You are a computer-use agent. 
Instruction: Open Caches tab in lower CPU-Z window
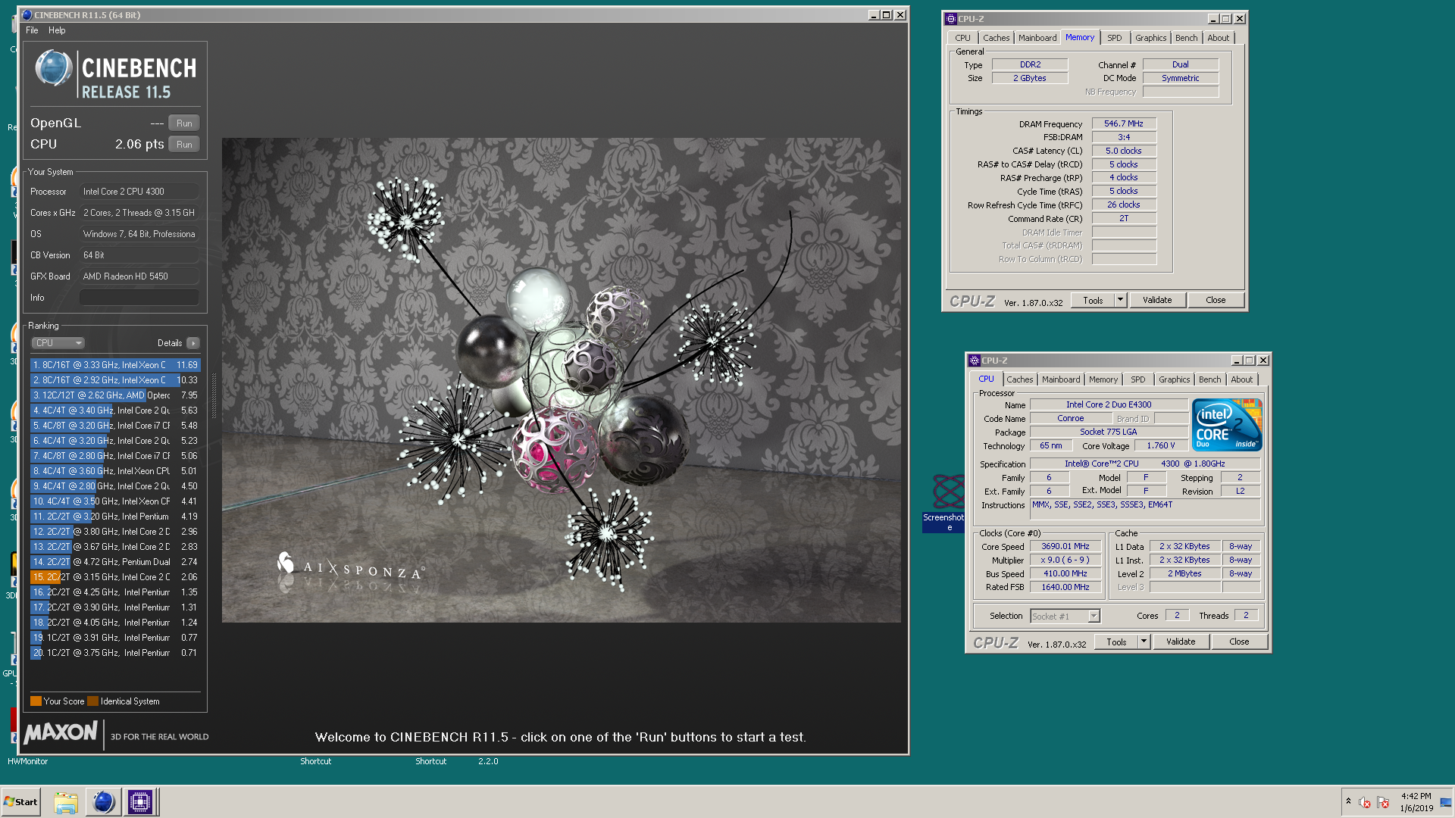tap(1019, 379)
